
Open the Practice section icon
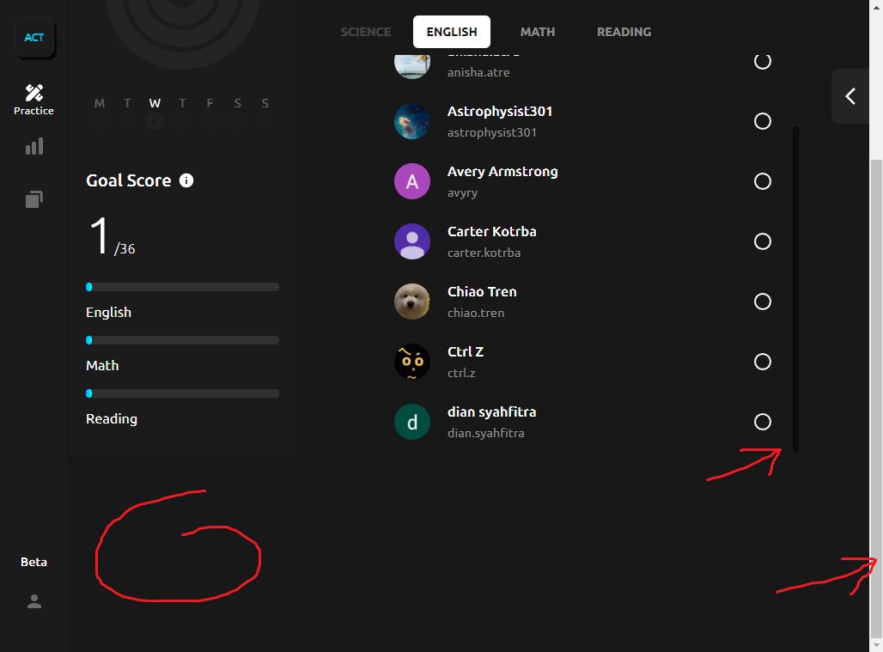tap(33, 100)
